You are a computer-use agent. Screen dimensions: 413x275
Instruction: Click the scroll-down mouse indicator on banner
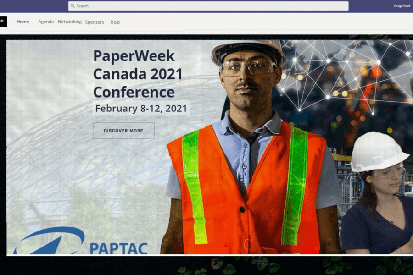coord(248,244)
